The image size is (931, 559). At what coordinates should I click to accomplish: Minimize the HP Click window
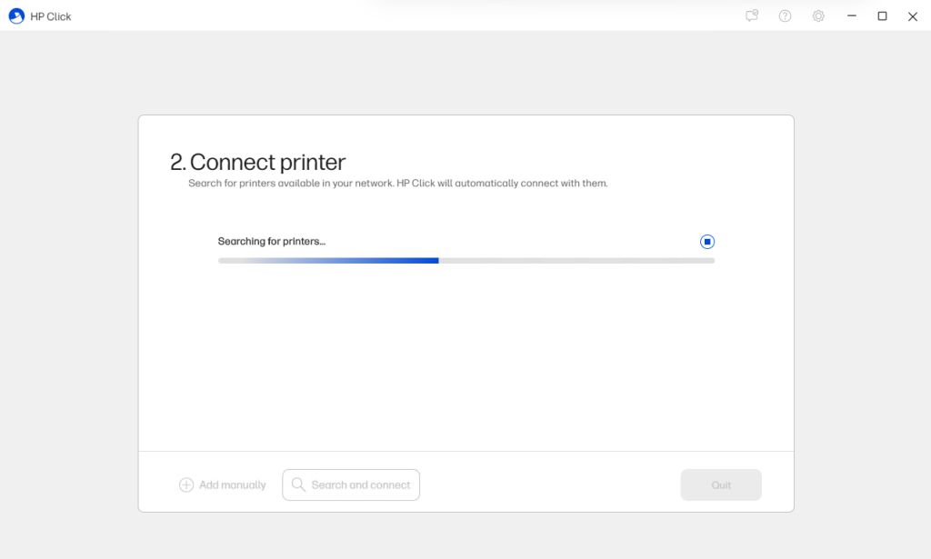[851, 16]
